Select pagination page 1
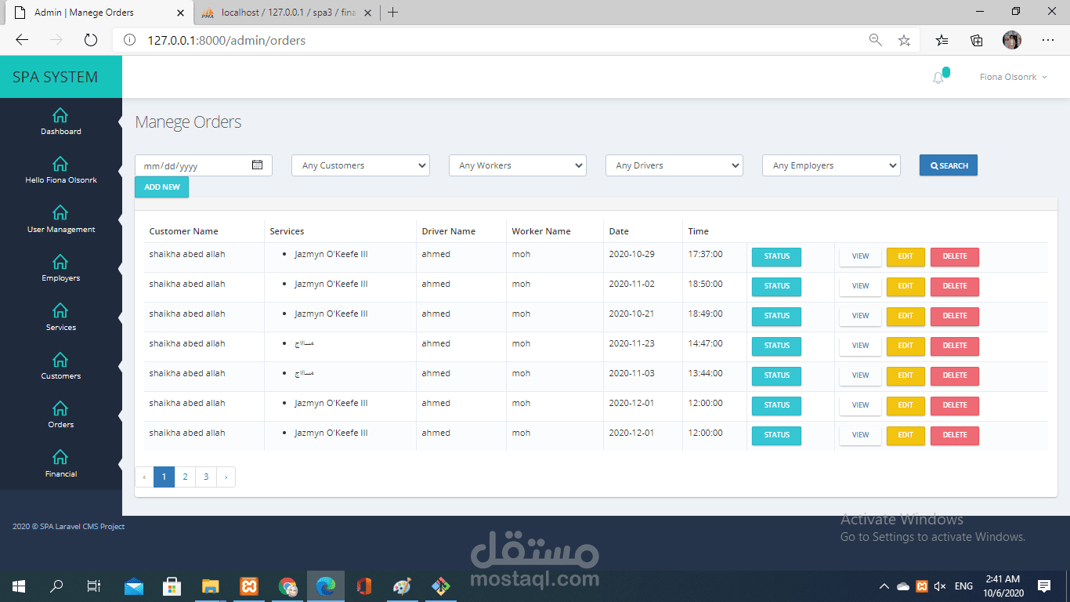 (x=164, y=477)
